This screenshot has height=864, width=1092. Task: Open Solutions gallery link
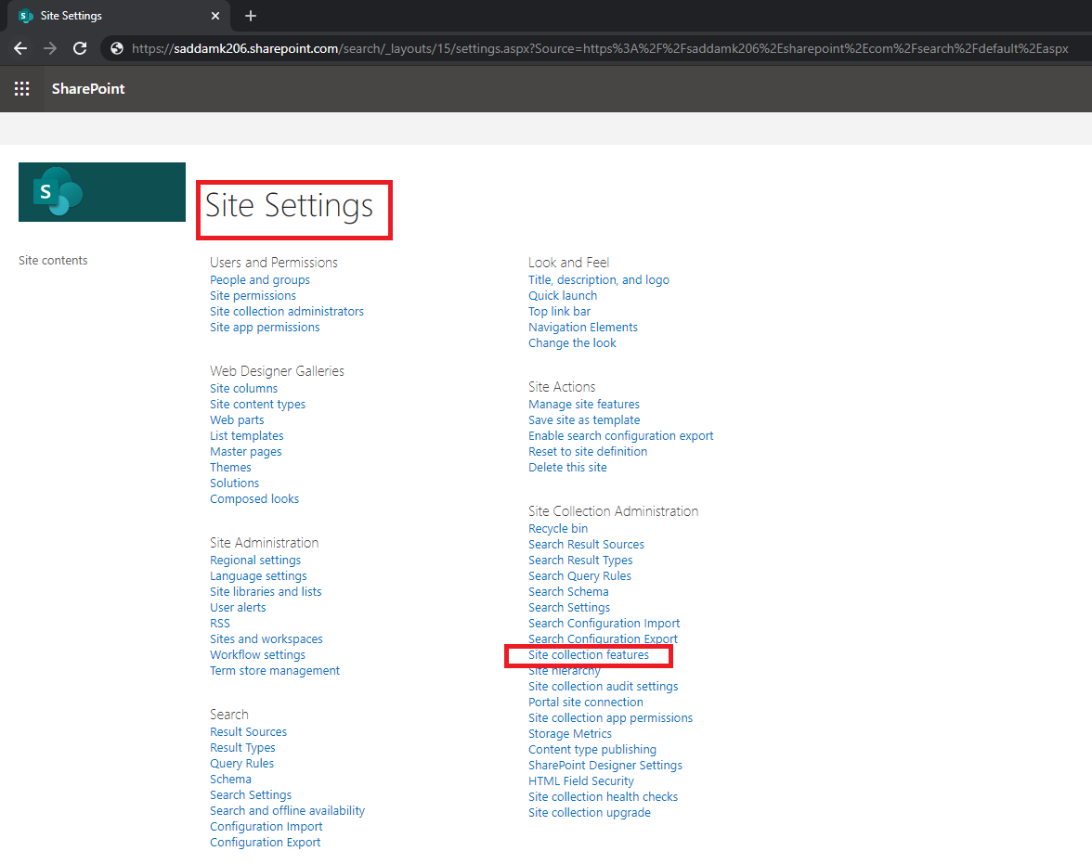point(235,484)
